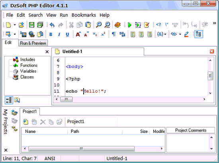Click the Check syntax icon

click(147, 25)
